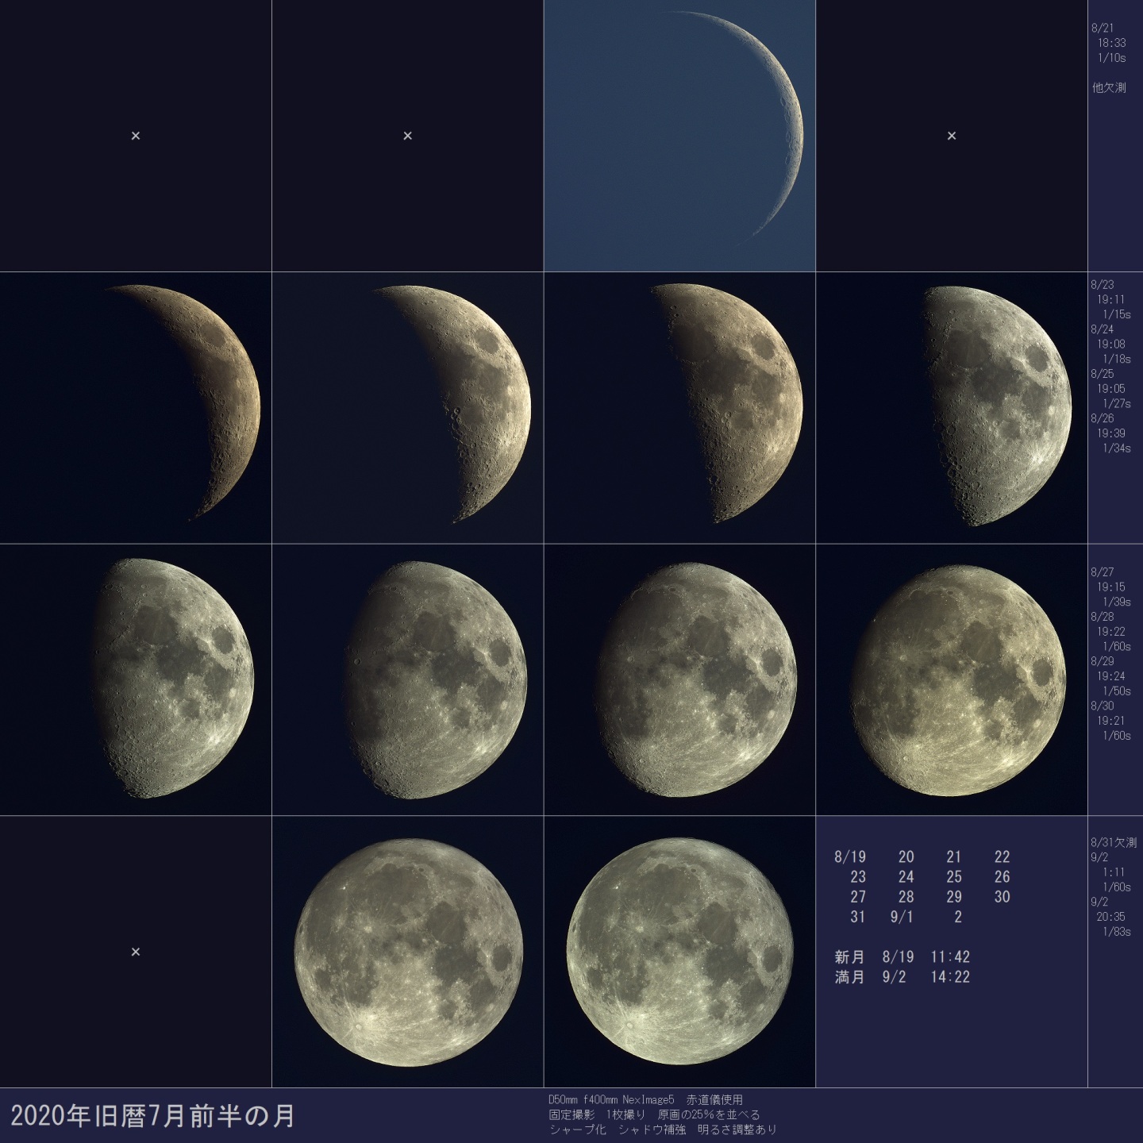The width and height of the screenshot is (1143, 1143).
Task: Click the '1/34s' exposure value
Action: 1117,448
